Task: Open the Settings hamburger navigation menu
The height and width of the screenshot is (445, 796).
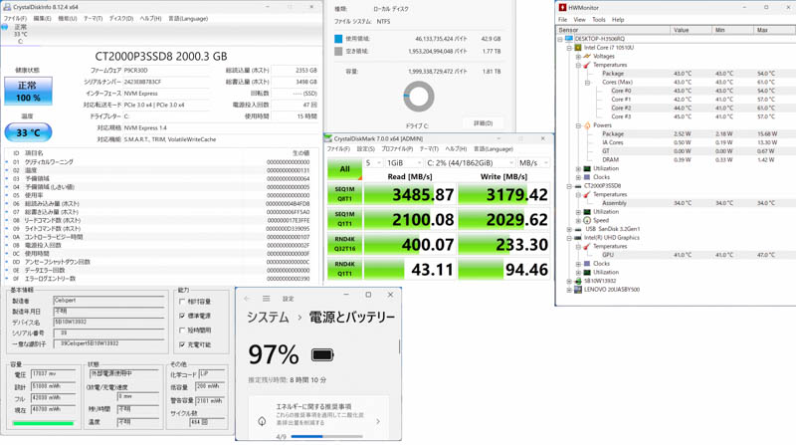Action: pos(266,298)
